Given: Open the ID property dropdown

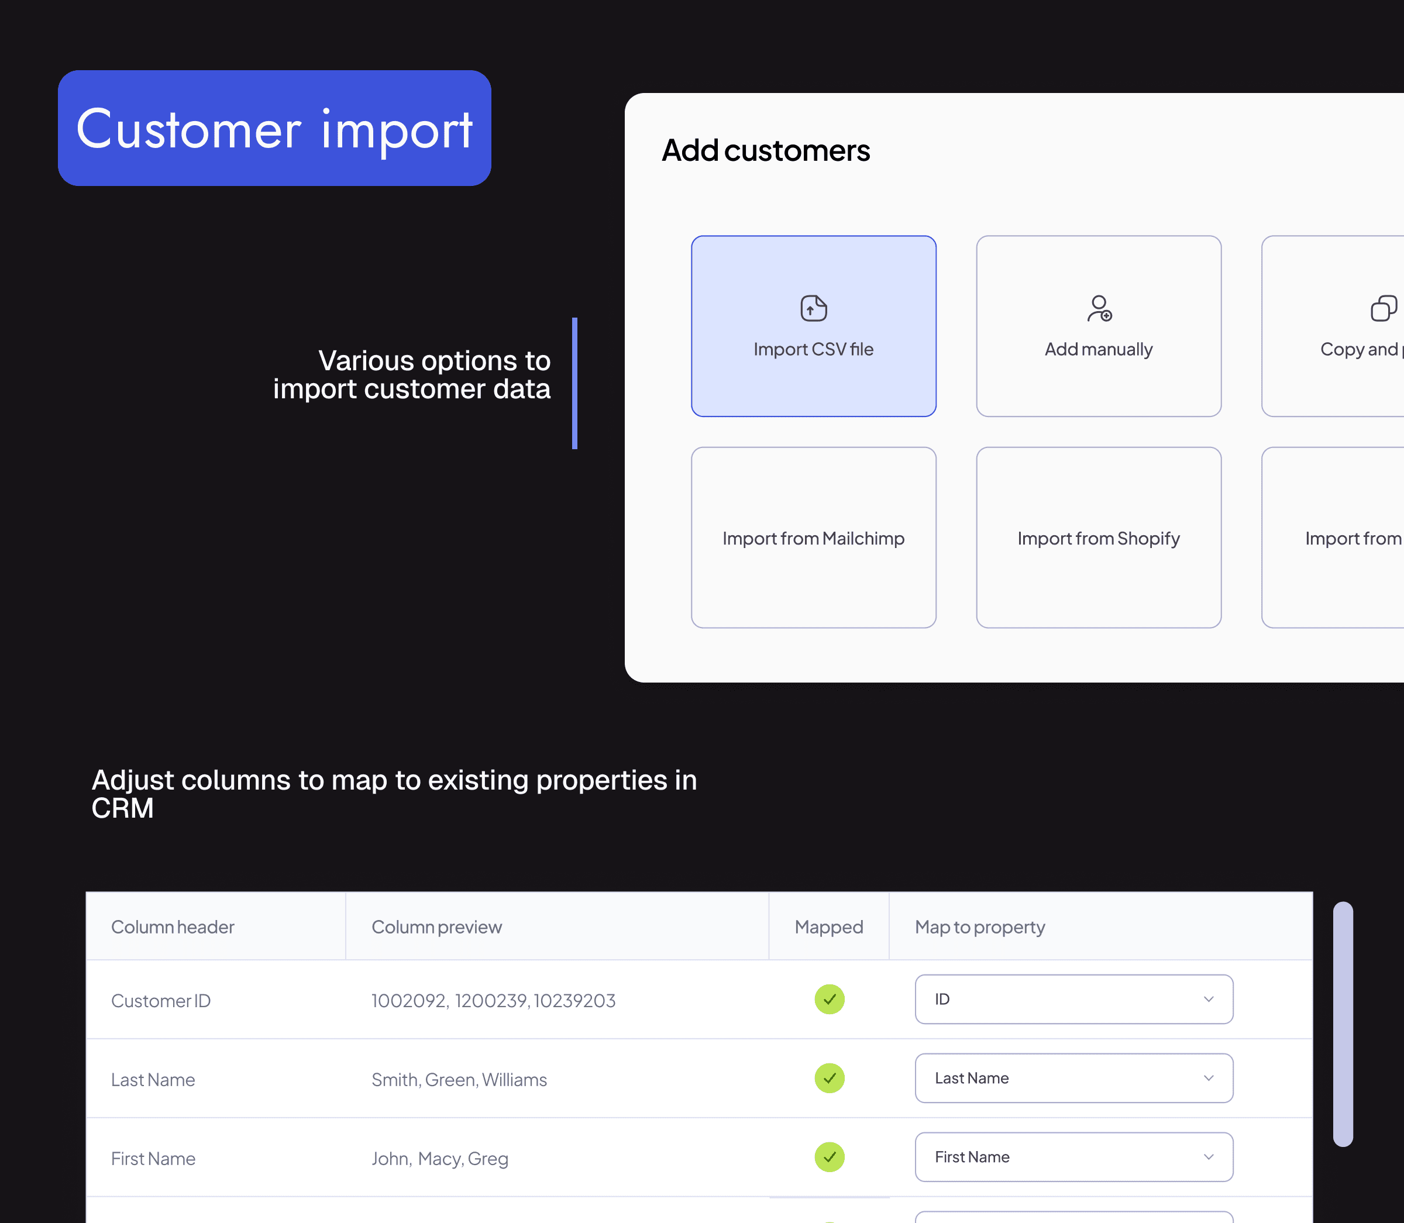Looking at the screenshot, I should 1073,999.
